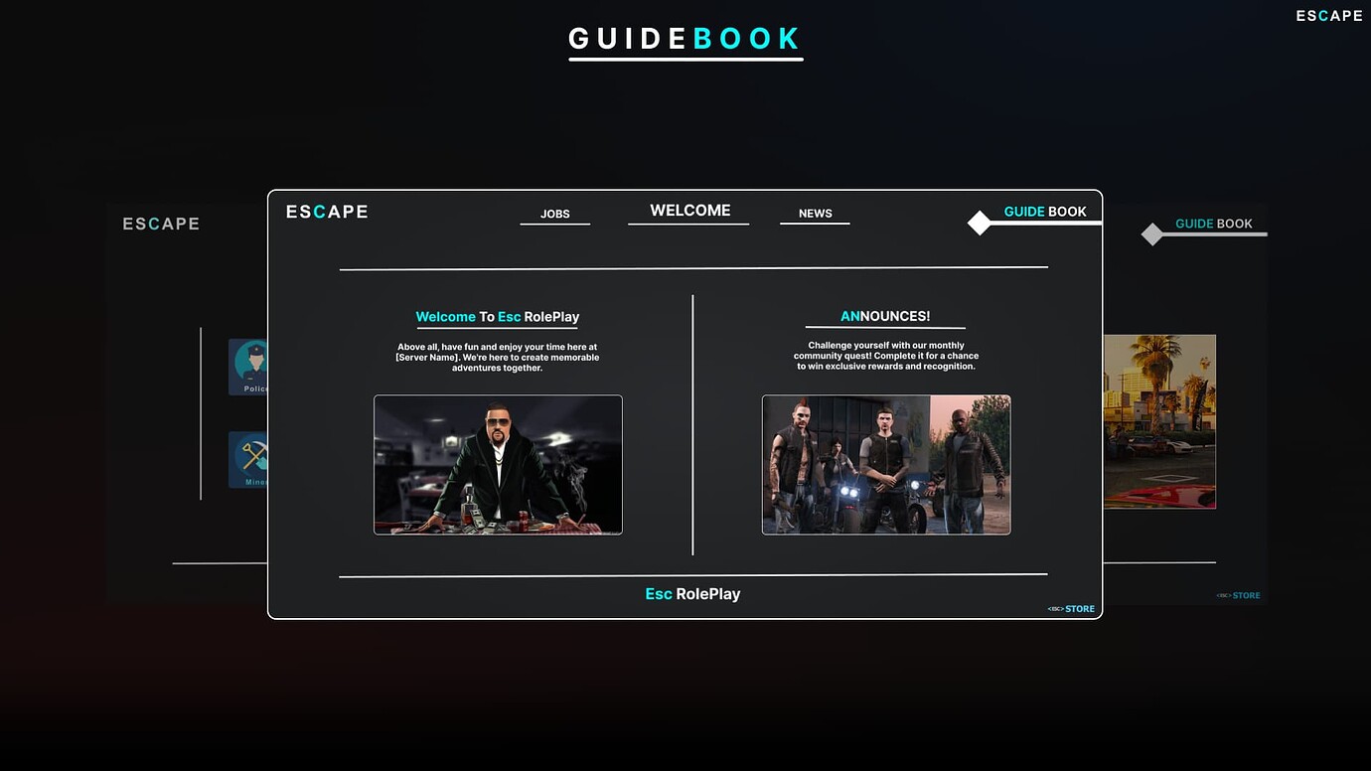Open the JOBS tab
This screenshot has height=771, width=1371.
pos(554,214)
